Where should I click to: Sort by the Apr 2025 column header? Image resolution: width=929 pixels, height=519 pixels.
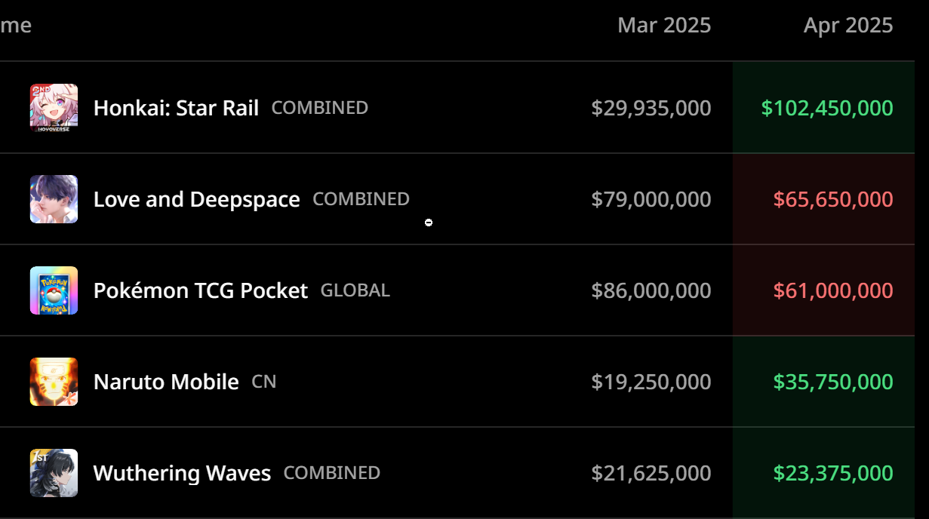(848, 25)
